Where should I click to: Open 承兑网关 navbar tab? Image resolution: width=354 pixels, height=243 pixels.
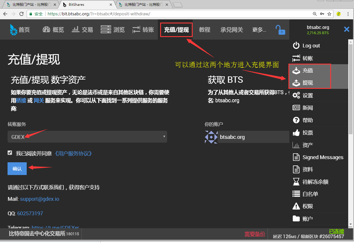[232, 30]
